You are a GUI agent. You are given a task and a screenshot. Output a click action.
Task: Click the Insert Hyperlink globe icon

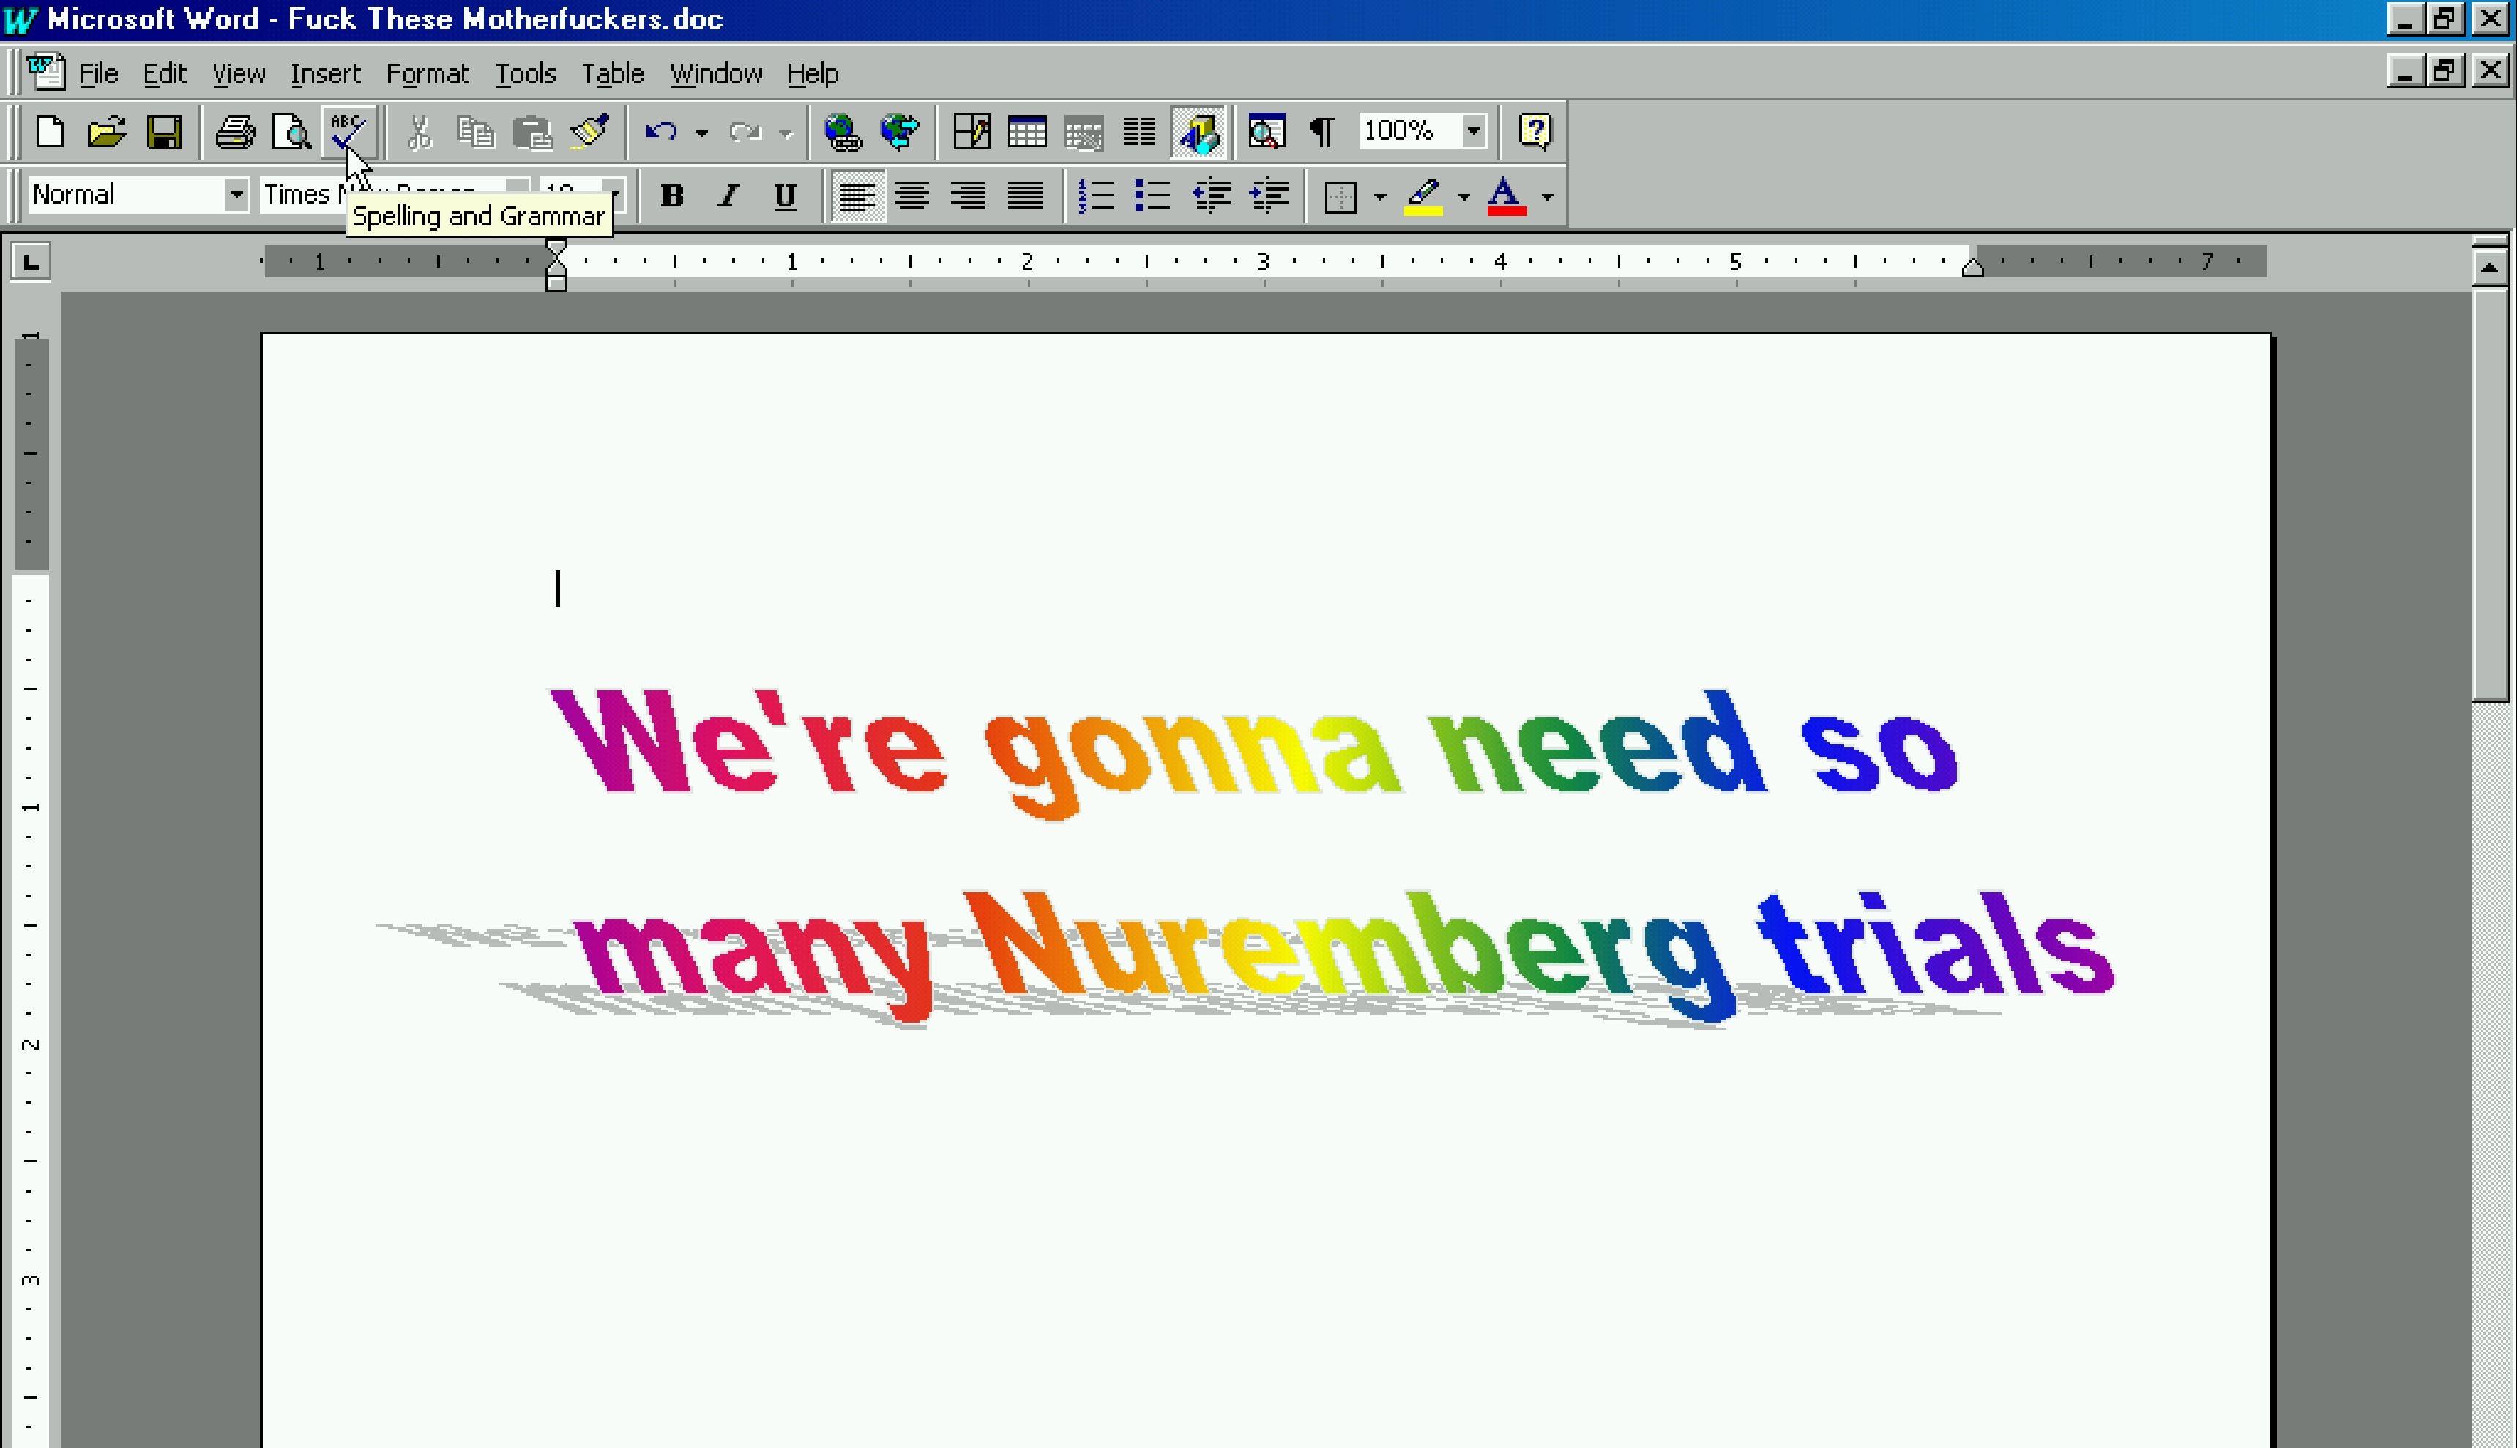pyautogui.click(x=843, y=131)
